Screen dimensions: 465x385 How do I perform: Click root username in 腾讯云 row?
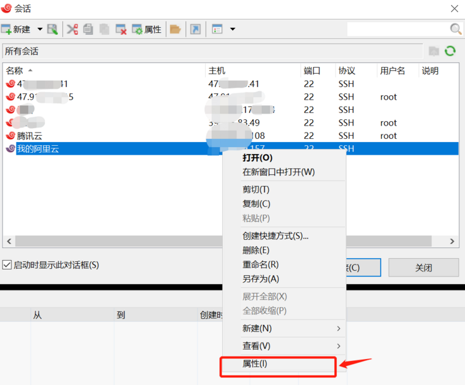[388, 136]
